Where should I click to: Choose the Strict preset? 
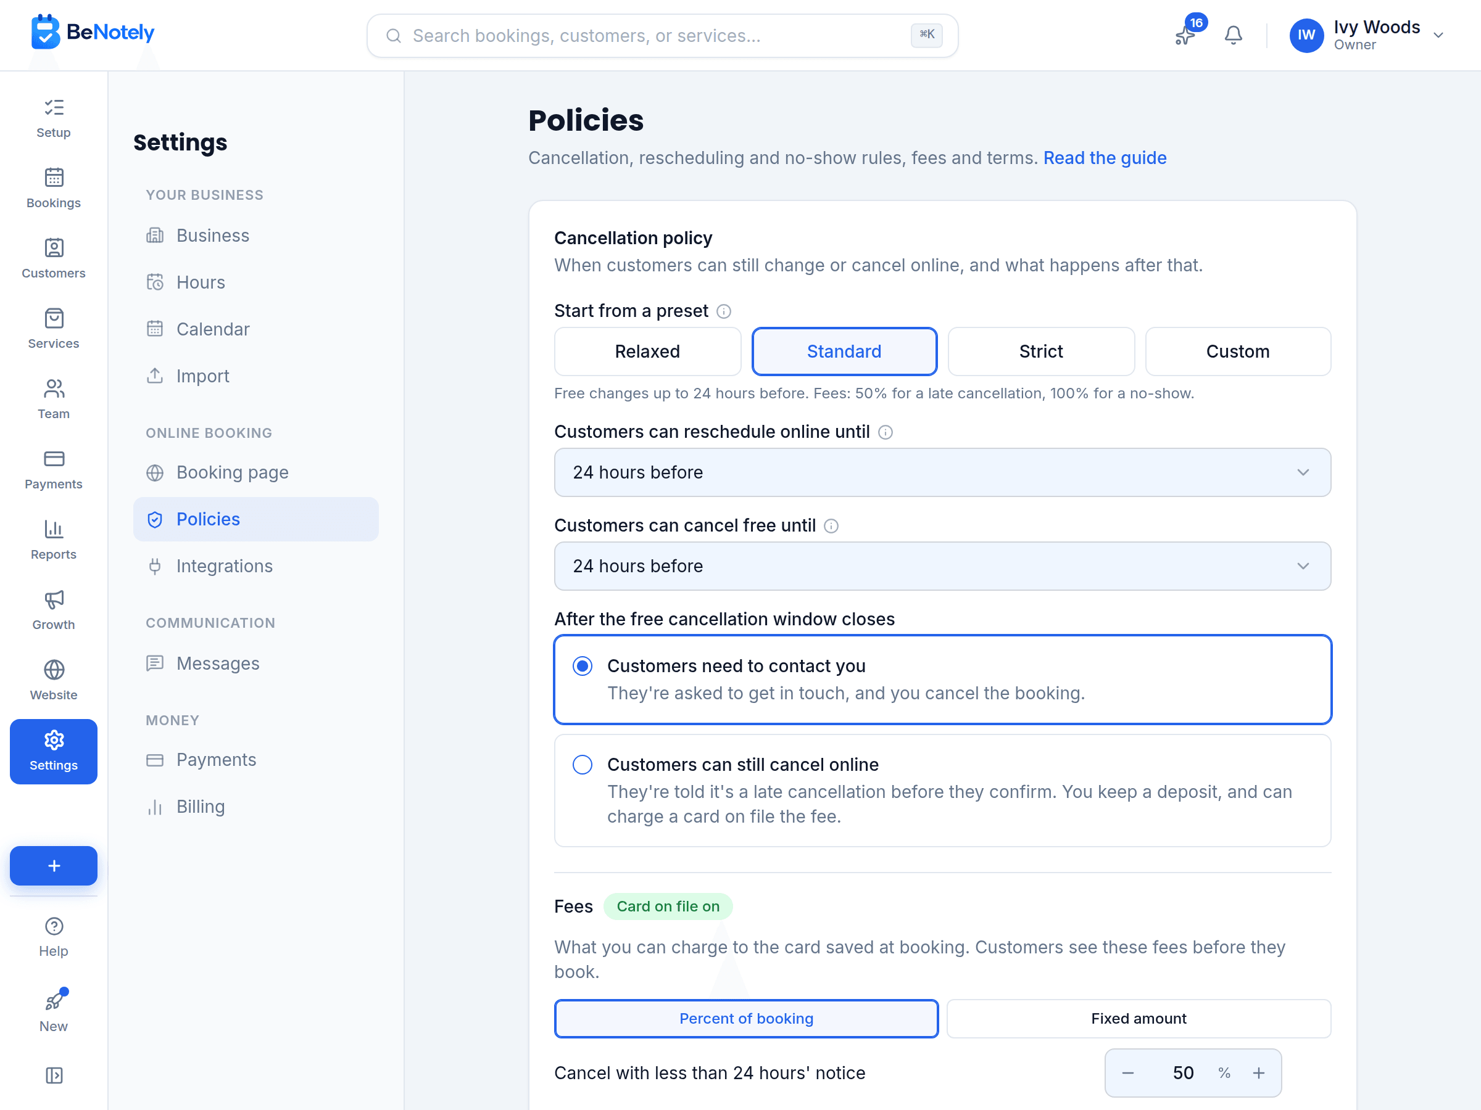pos(1040,351)
